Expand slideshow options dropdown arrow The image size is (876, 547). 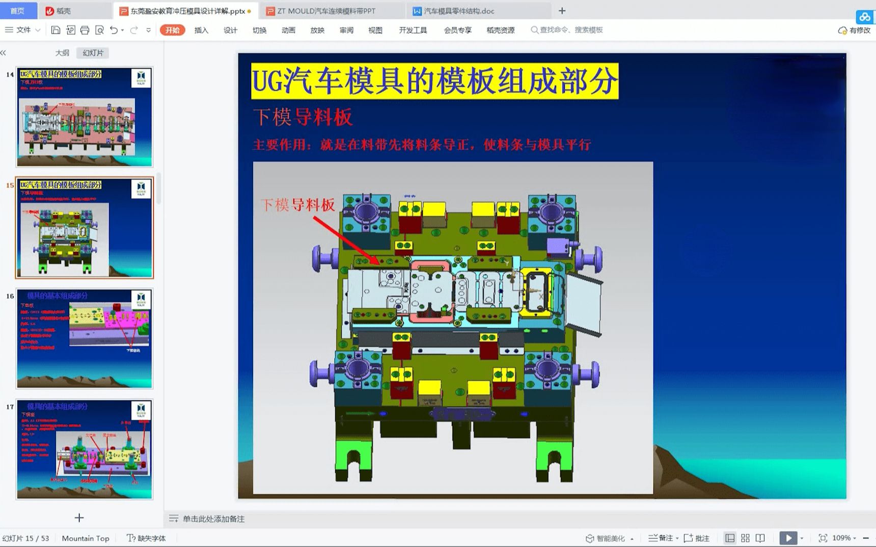802,539
